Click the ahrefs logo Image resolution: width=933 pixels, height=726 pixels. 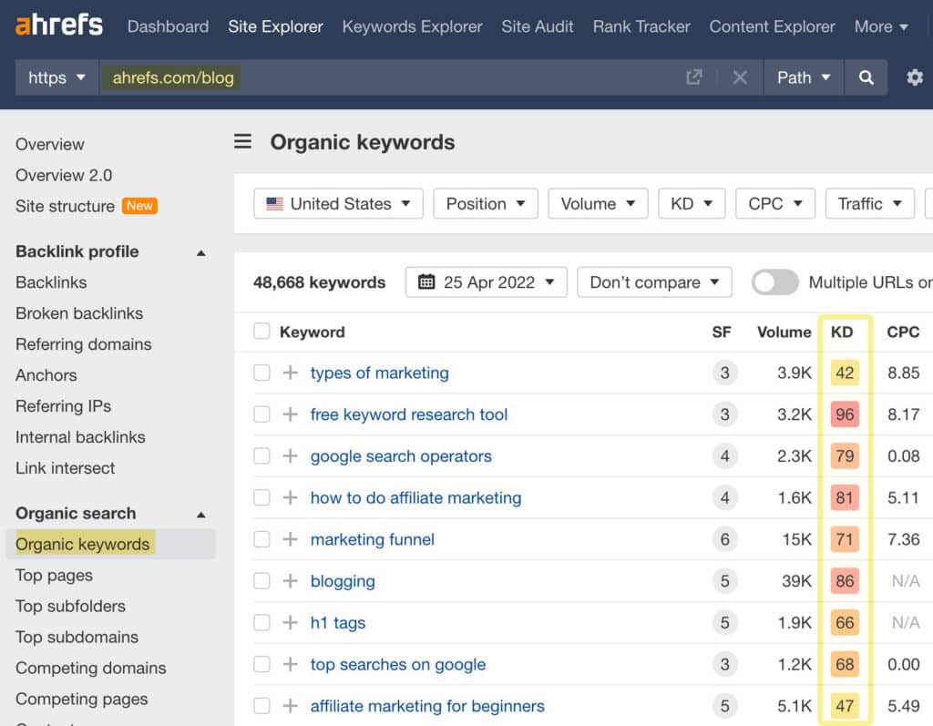pyautogui.click(x=57, y=26)
